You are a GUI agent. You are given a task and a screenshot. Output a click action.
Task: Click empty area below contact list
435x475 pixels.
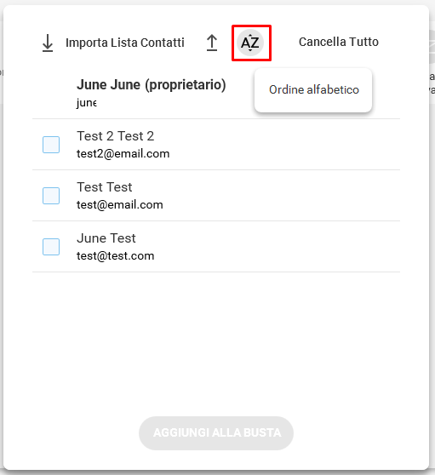tap(216, 342)
